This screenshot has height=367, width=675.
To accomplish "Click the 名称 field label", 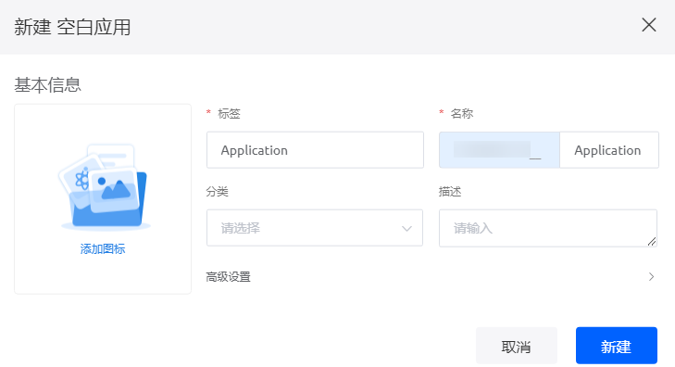I will 462,114.
